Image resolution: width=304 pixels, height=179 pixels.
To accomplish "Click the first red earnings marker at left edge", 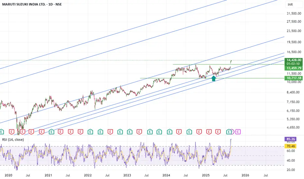I will (12, 132).
